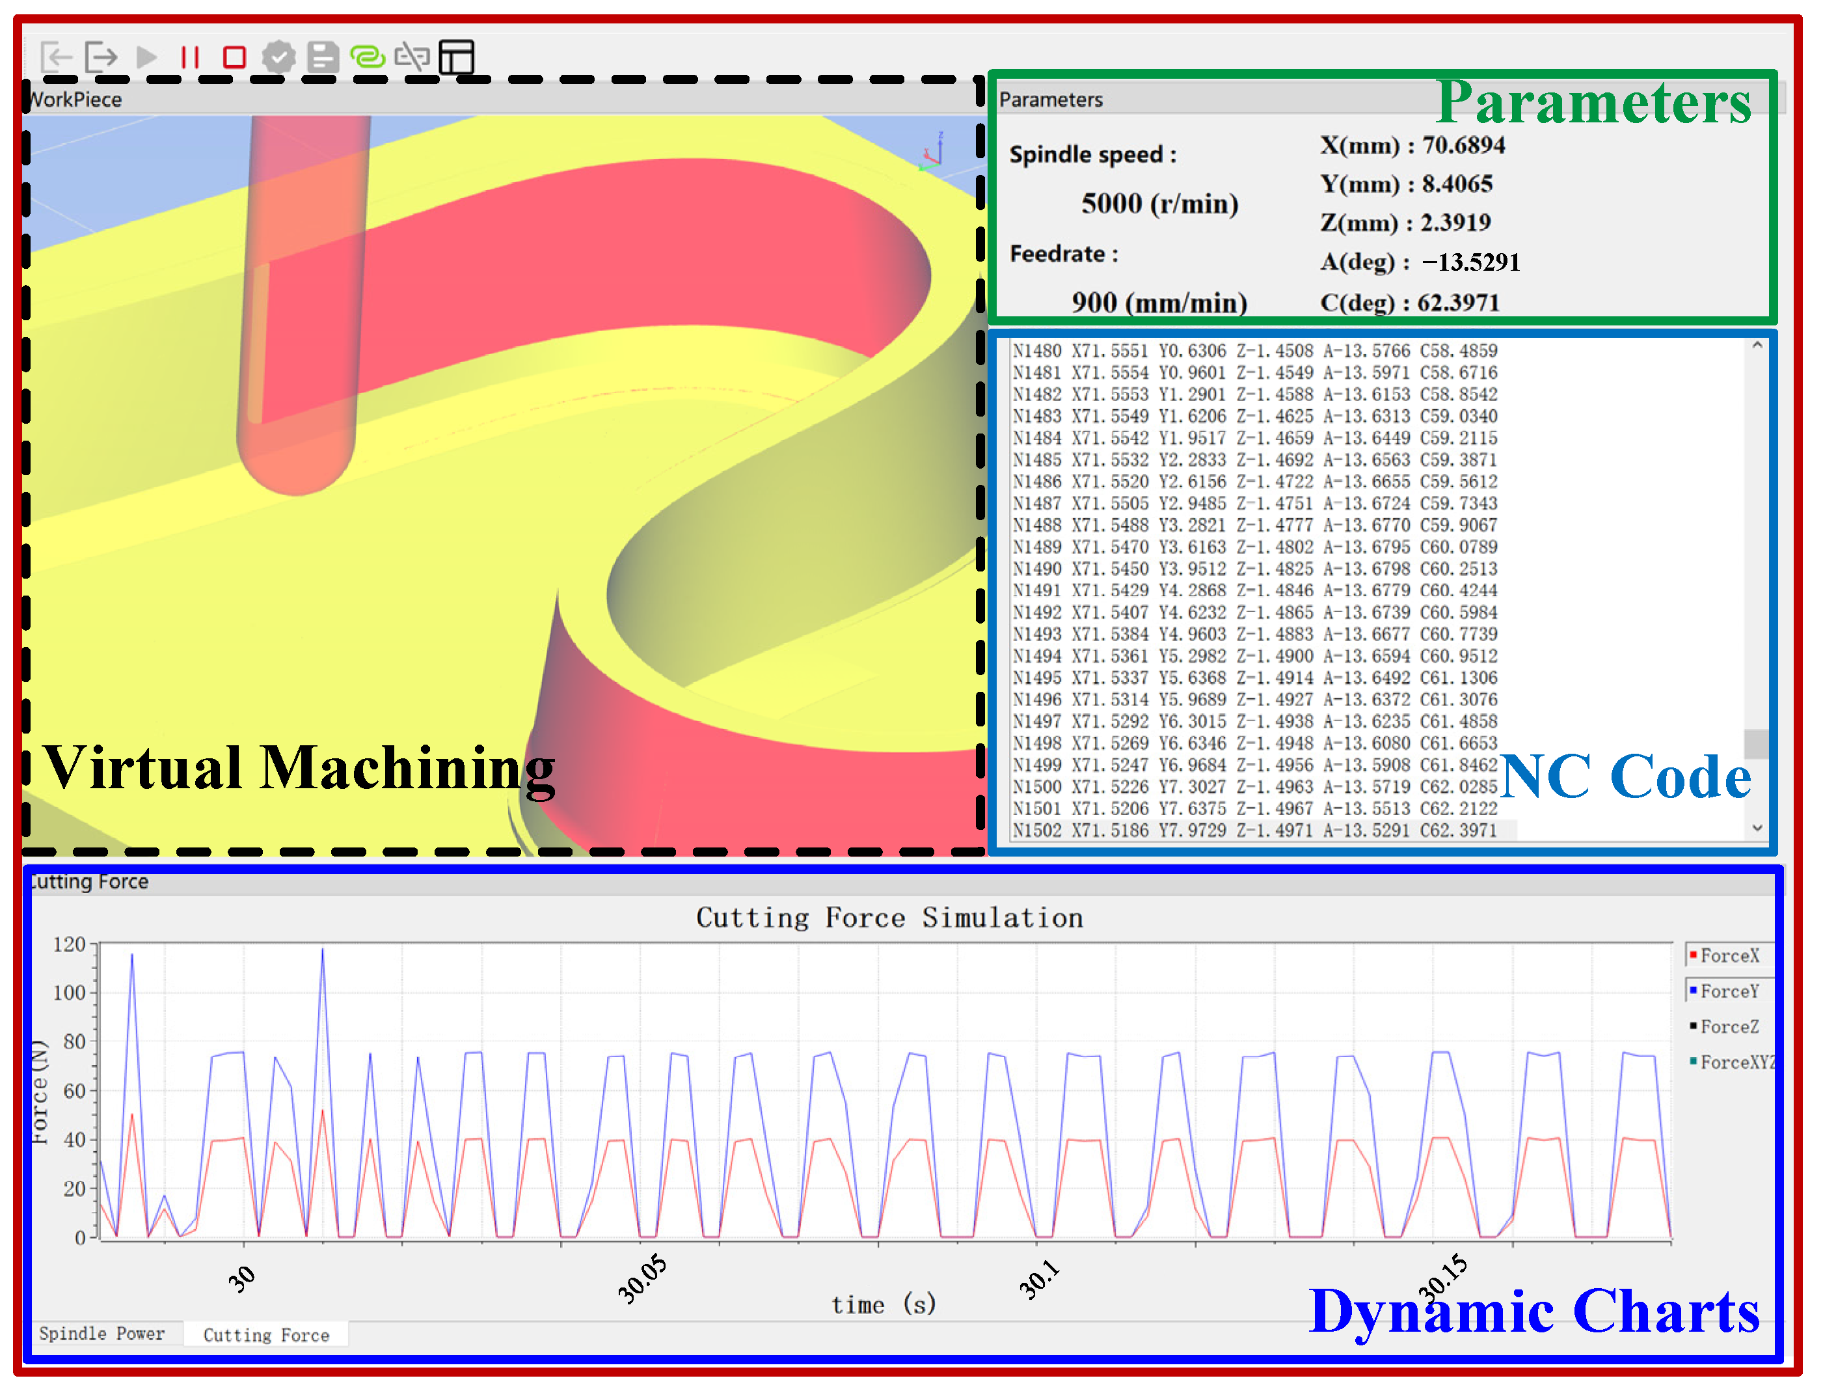Open the window layout icon
The height and width of the screenshot is (1389, 1823).
(456, 57)
